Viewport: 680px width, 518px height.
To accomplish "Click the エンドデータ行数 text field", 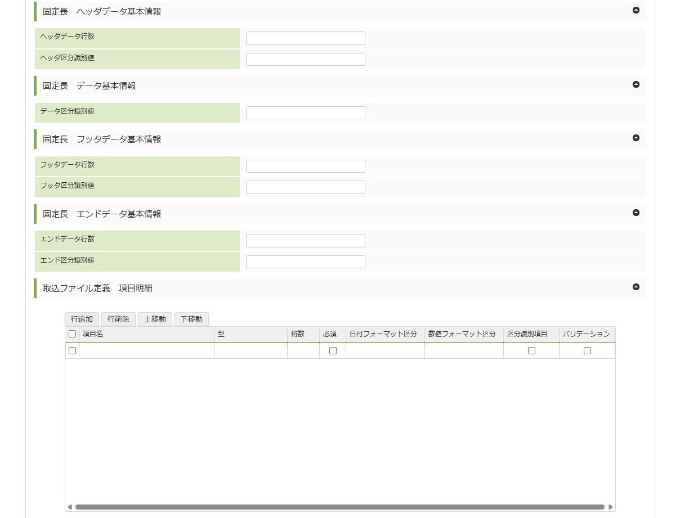I will pyautogui.click(x=305, y=241).
